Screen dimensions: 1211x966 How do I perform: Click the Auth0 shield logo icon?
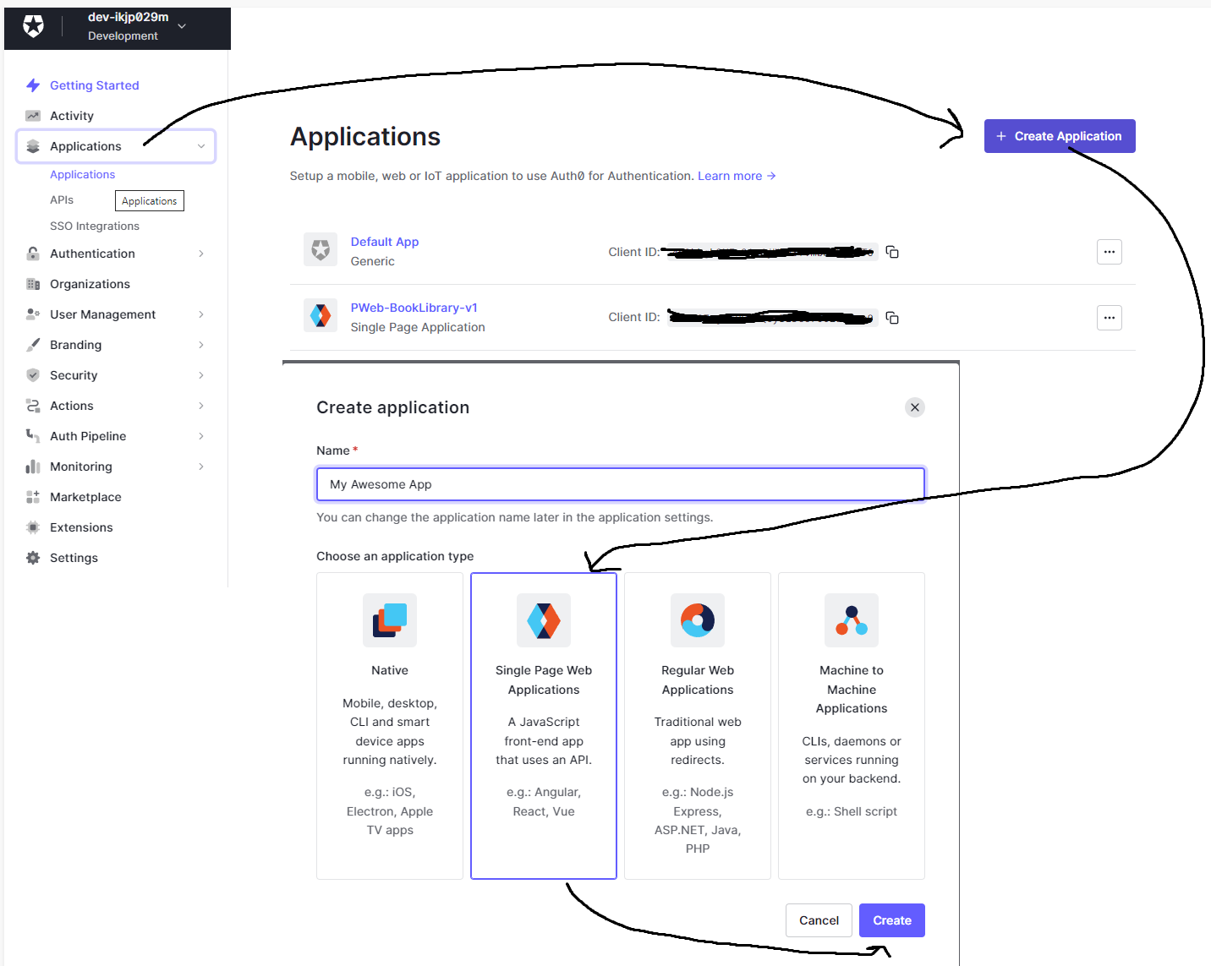point(33,26)
